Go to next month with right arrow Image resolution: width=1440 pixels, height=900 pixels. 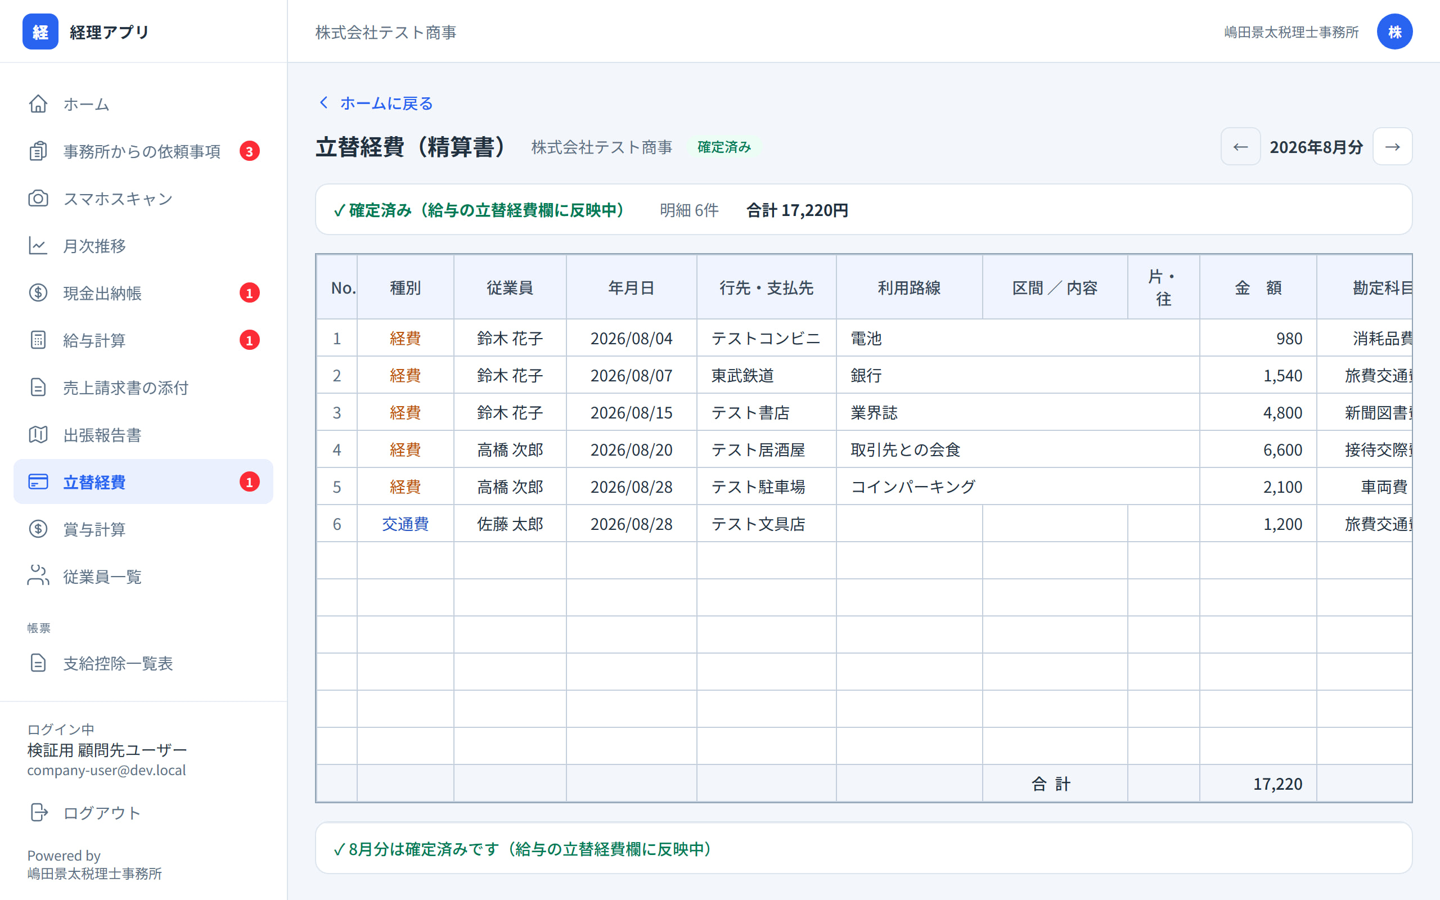pos(1392,146)
